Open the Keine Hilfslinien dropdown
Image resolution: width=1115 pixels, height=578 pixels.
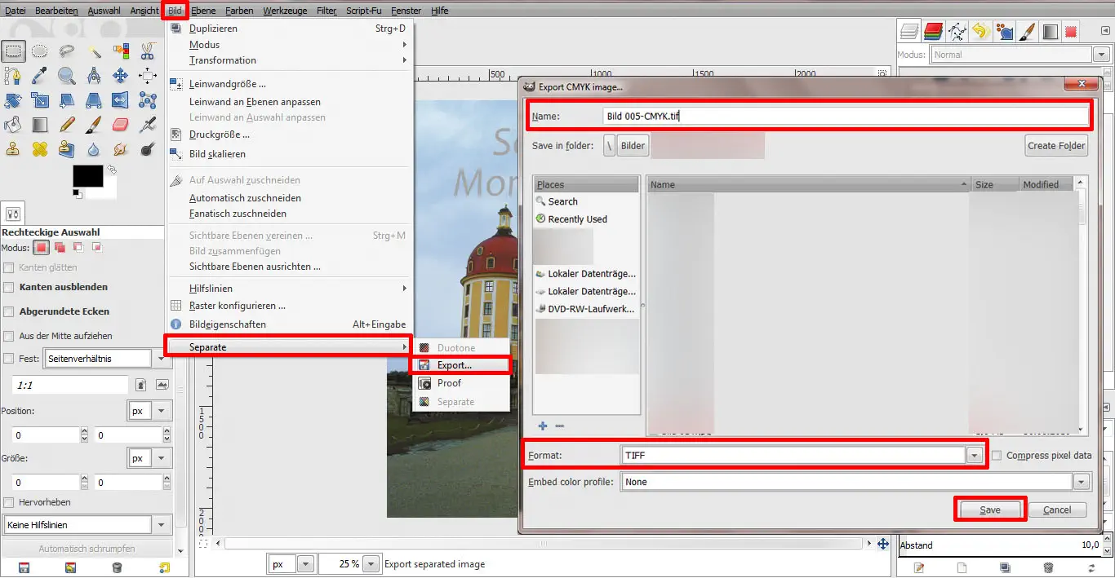(162, 525)
